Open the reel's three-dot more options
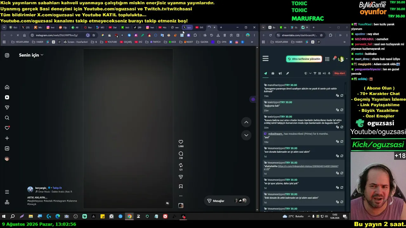 tap(181, 196)
